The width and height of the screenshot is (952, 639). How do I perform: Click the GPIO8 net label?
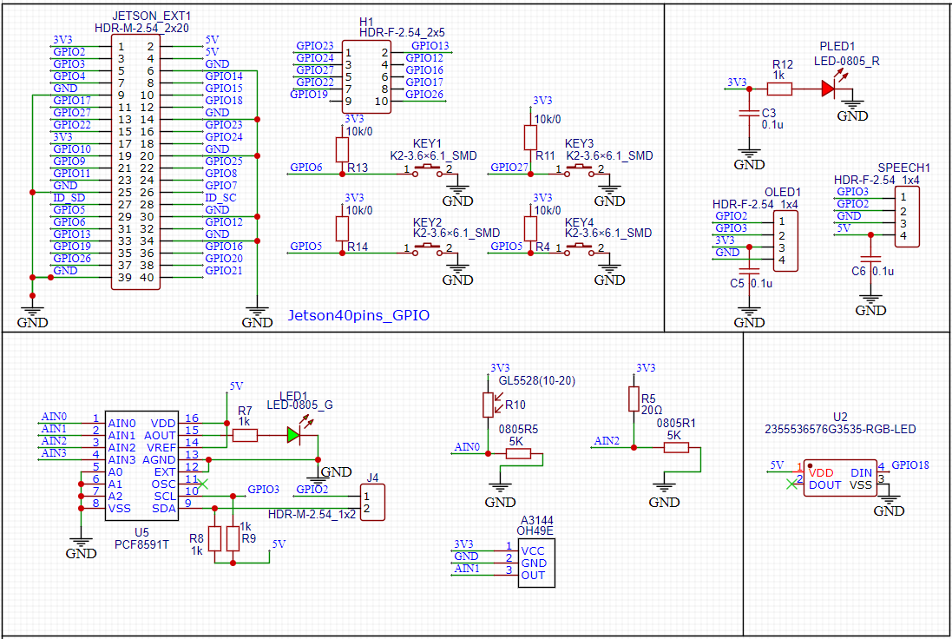pos(221,173)
